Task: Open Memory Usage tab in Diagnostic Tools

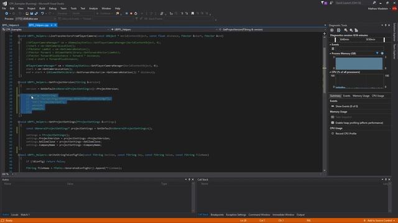Action: 361,96
